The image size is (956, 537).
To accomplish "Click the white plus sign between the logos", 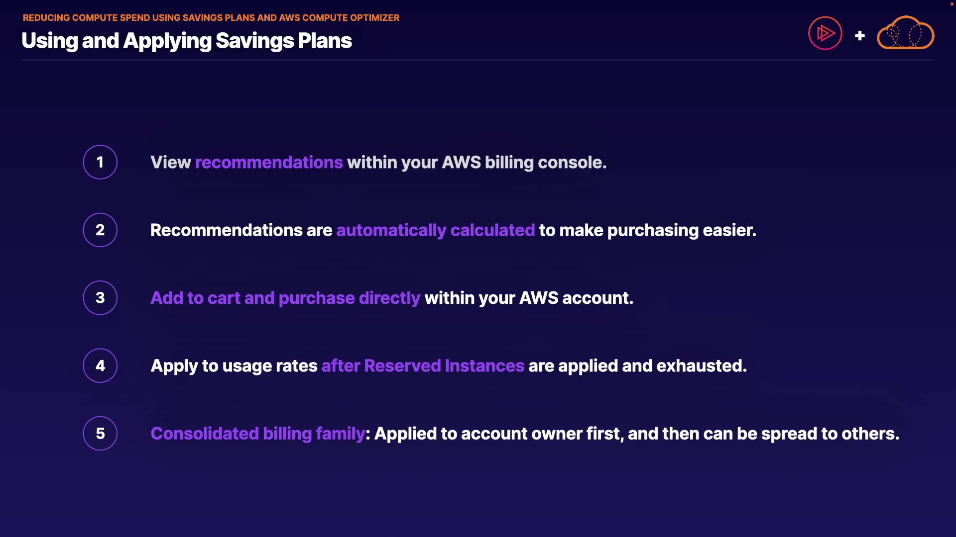I will (x=859, y=36).
